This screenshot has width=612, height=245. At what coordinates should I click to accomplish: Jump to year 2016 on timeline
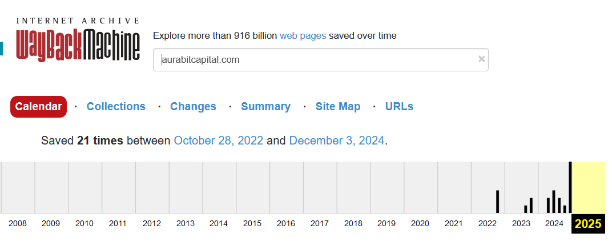point(286,223)
